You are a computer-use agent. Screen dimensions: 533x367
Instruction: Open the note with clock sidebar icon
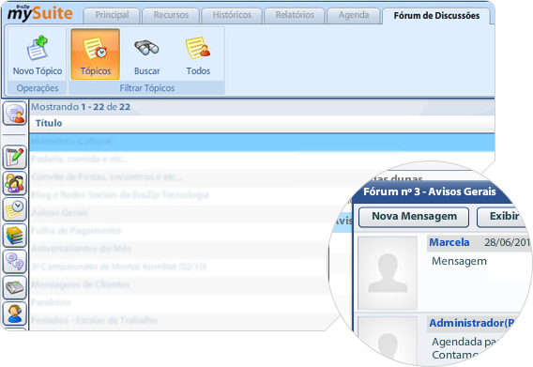pos(14,208)
